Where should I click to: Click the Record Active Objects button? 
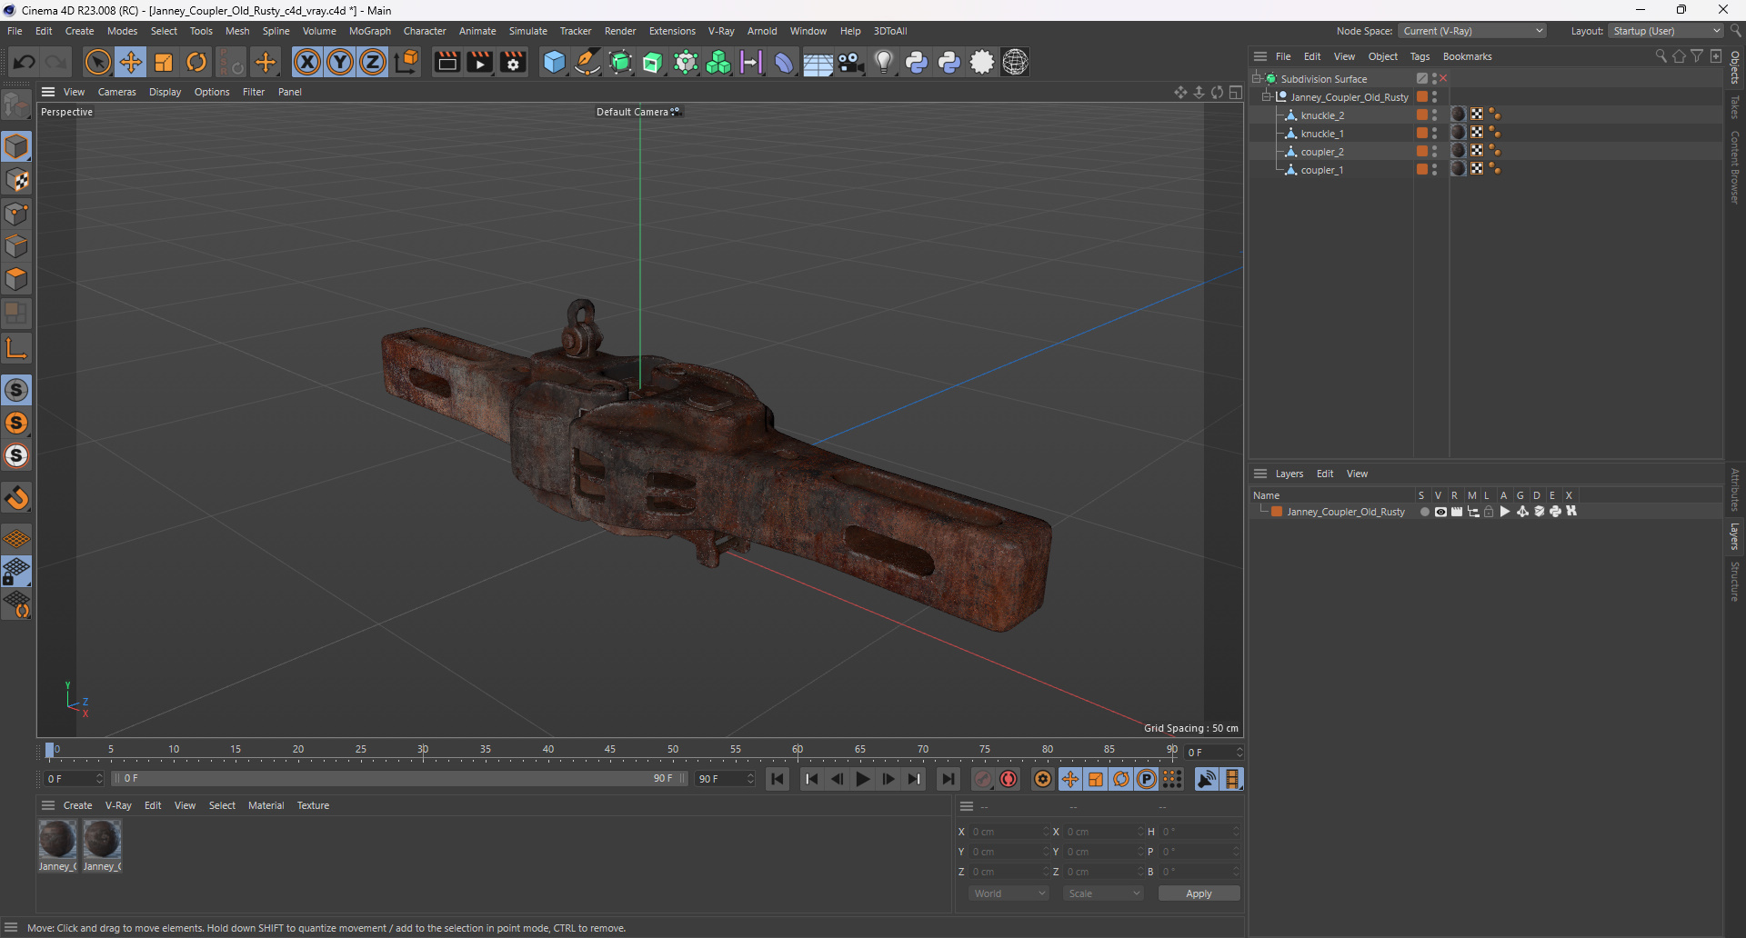(983, 779)
